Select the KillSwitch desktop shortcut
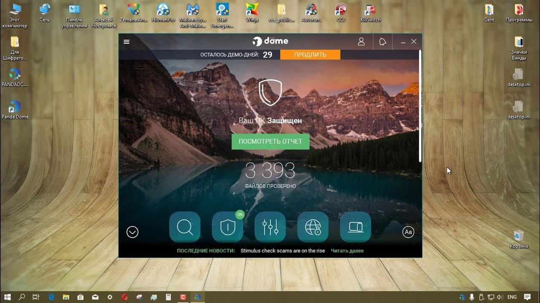 370,13
